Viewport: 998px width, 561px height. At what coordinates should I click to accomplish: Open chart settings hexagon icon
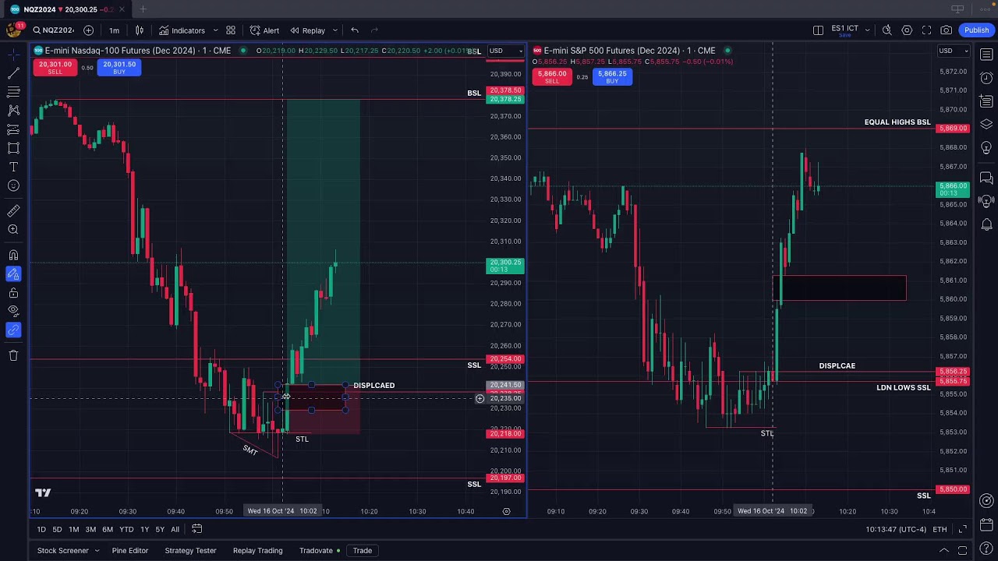tap(907, 30)
